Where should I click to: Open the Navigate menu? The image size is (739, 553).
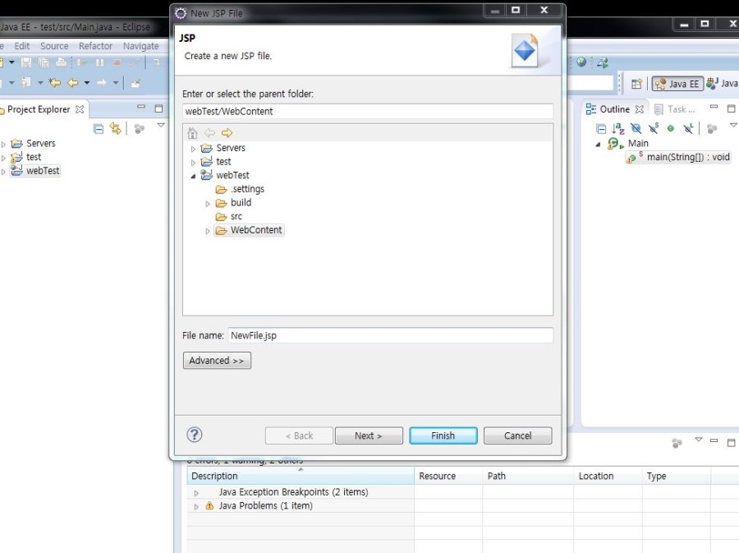141,46
